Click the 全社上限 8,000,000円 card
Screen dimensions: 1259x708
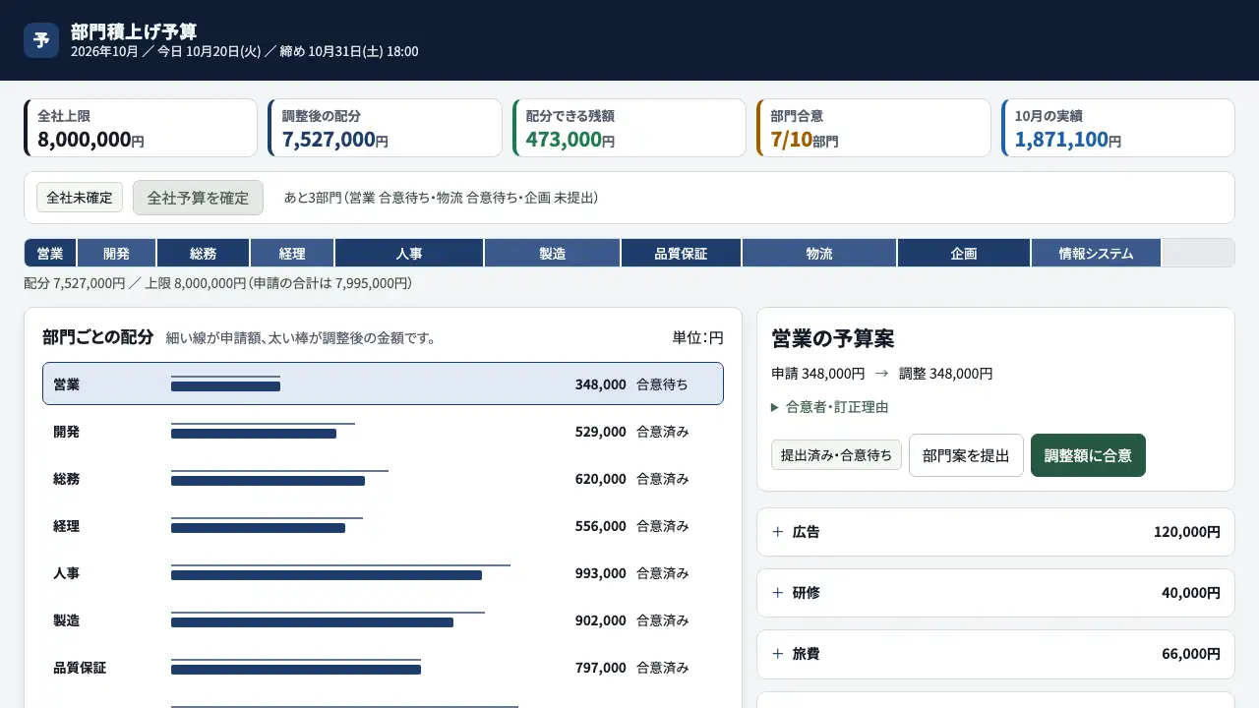[141, 128]
